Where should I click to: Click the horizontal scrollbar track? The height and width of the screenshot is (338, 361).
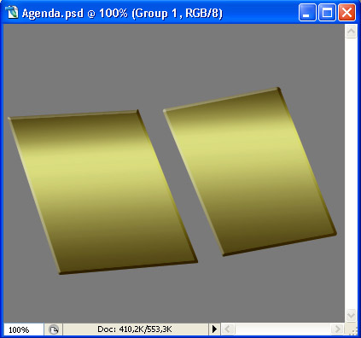[282, 329]
